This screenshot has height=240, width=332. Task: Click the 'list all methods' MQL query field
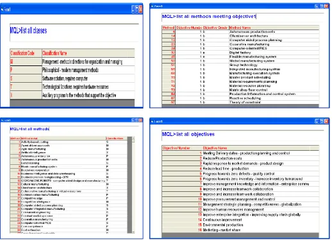click(x=74, y=129)
